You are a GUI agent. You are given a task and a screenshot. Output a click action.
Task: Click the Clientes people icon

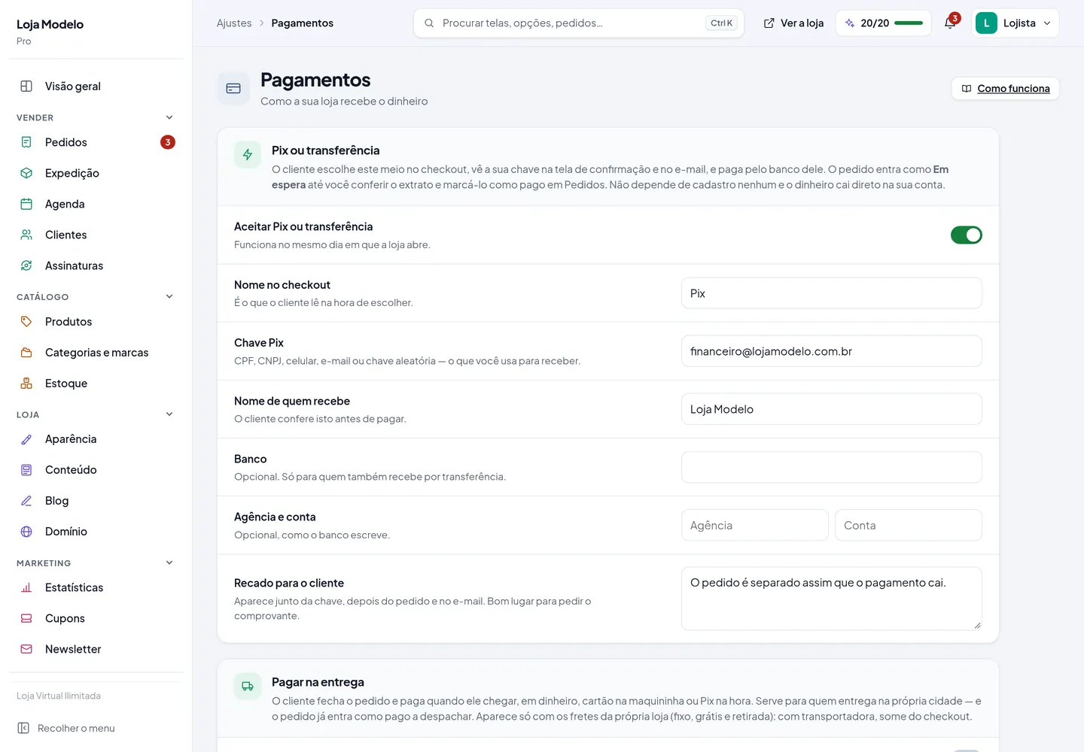click(26, 235)
